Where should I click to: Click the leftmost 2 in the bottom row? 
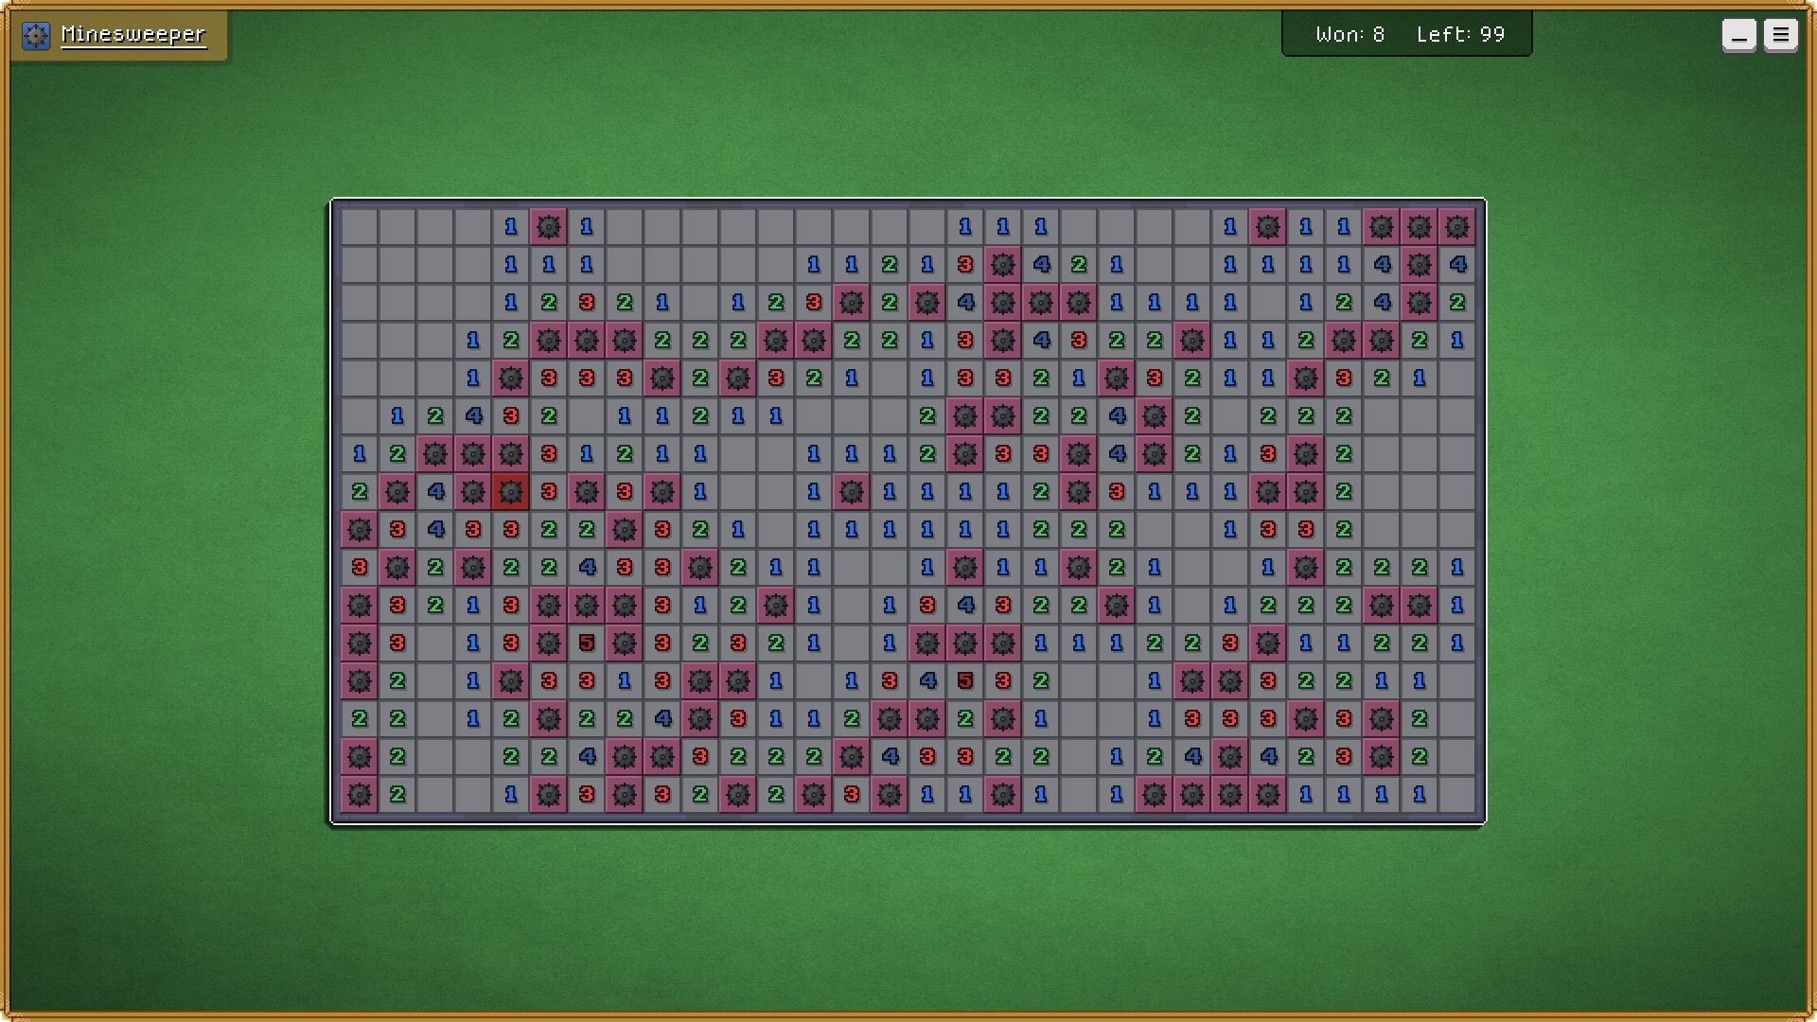point(397,795)
